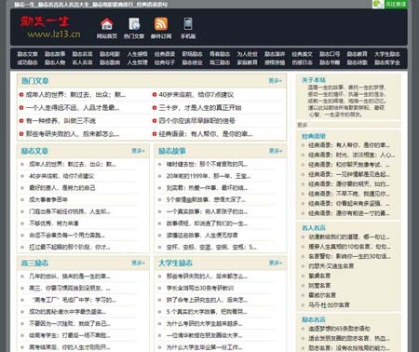This screenshot has height=352, width=419.
Task: Open 励志故事 in the navigation bar
Action: pos(55,54)
